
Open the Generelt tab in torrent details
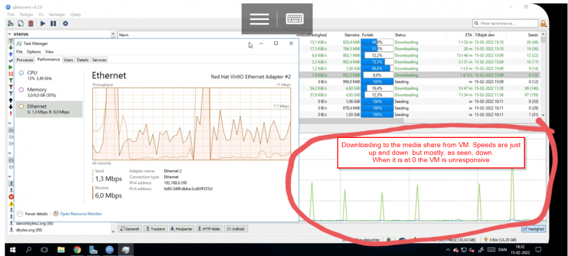130,229
